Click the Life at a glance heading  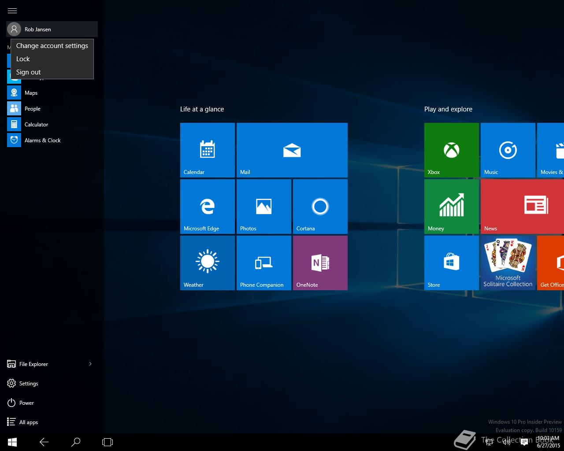tap(202, 109)
